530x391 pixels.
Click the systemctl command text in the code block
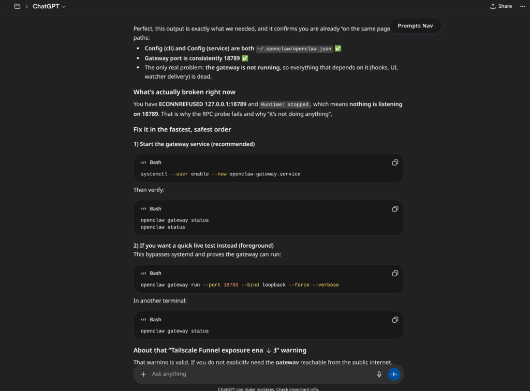pyautogui.click(x=220, y=174)
